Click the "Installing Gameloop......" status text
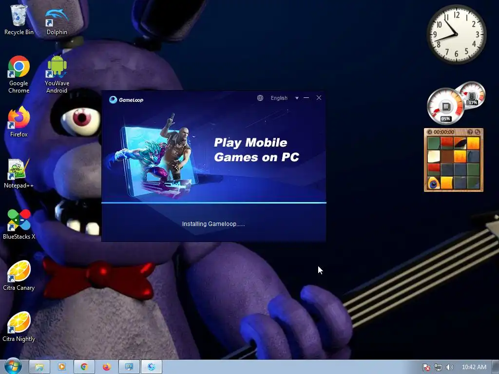499x374 pixels. pos(213,224)
